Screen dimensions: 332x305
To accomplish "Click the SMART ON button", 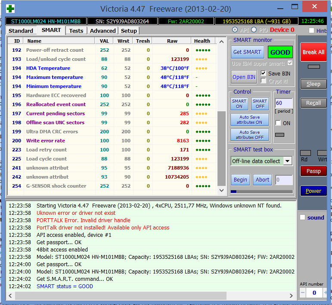I will (x=239, y=104).
